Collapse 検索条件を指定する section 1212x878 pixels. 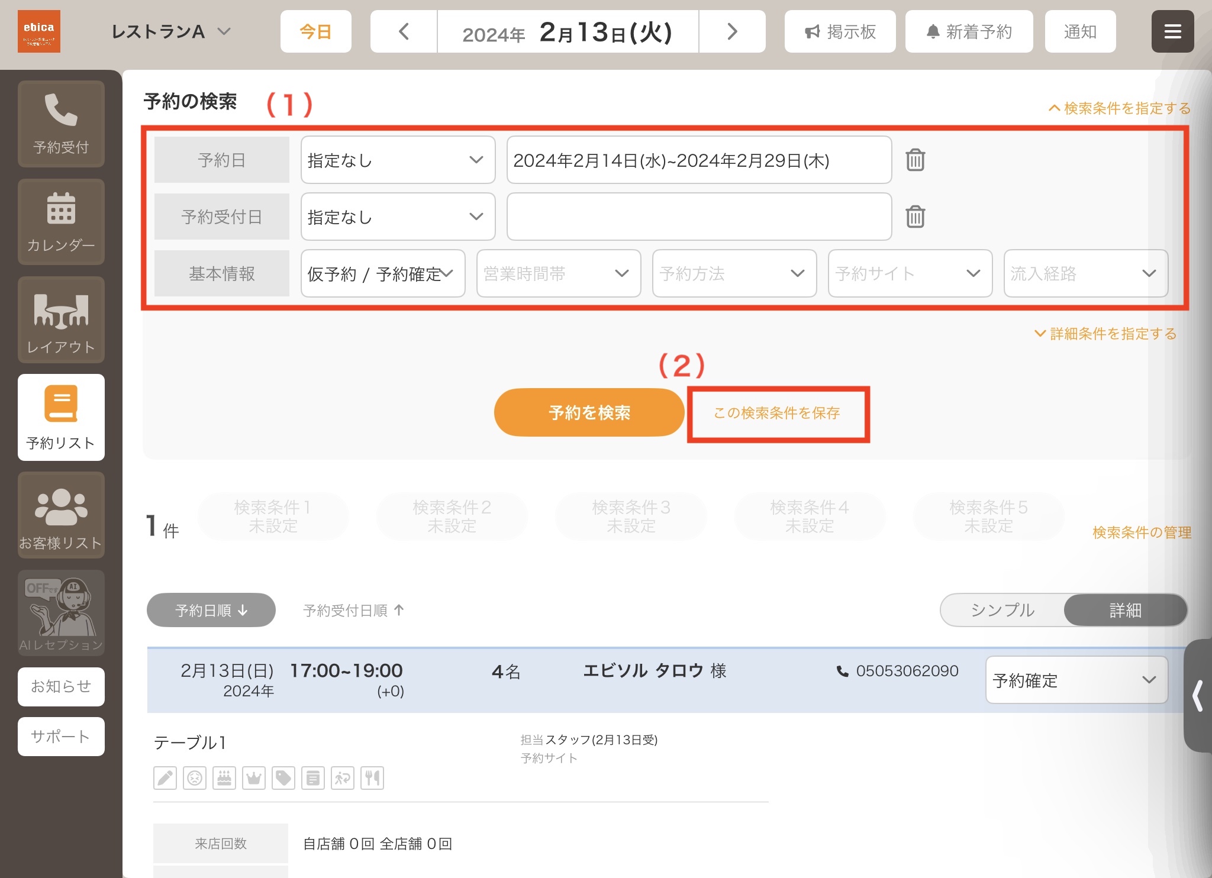click(x=1119, y=108)
